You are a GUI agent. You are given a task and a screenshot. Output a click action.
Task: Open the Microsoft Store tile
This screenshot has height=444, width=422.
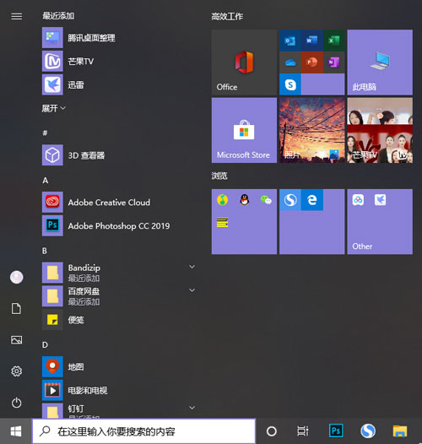[x=244, y=130]
